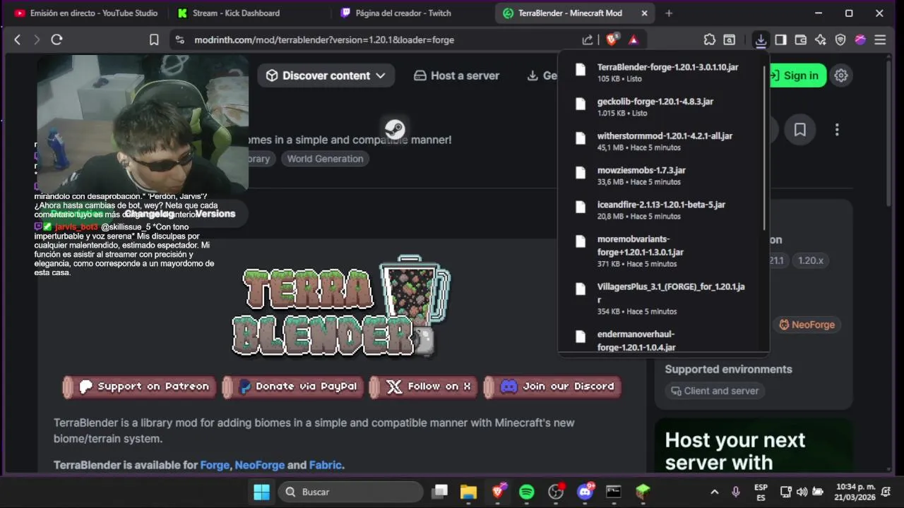Go back with browser back arrow
The height and width of the screenshot is (508, 904).
(x=18, y=40)
